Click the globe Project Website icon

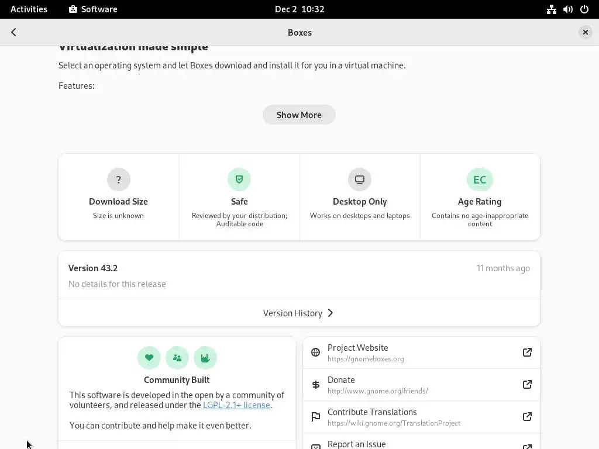click(x=315, y=353)
